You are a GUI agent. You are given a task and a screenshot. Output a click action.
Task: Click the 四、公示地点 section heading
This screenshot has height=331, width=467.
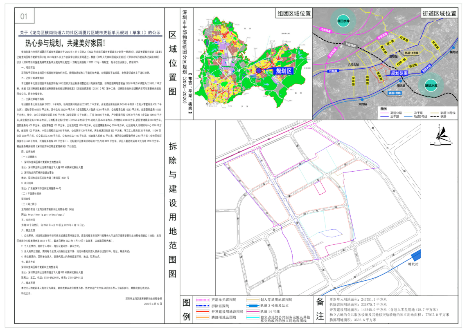click(28, 152)
